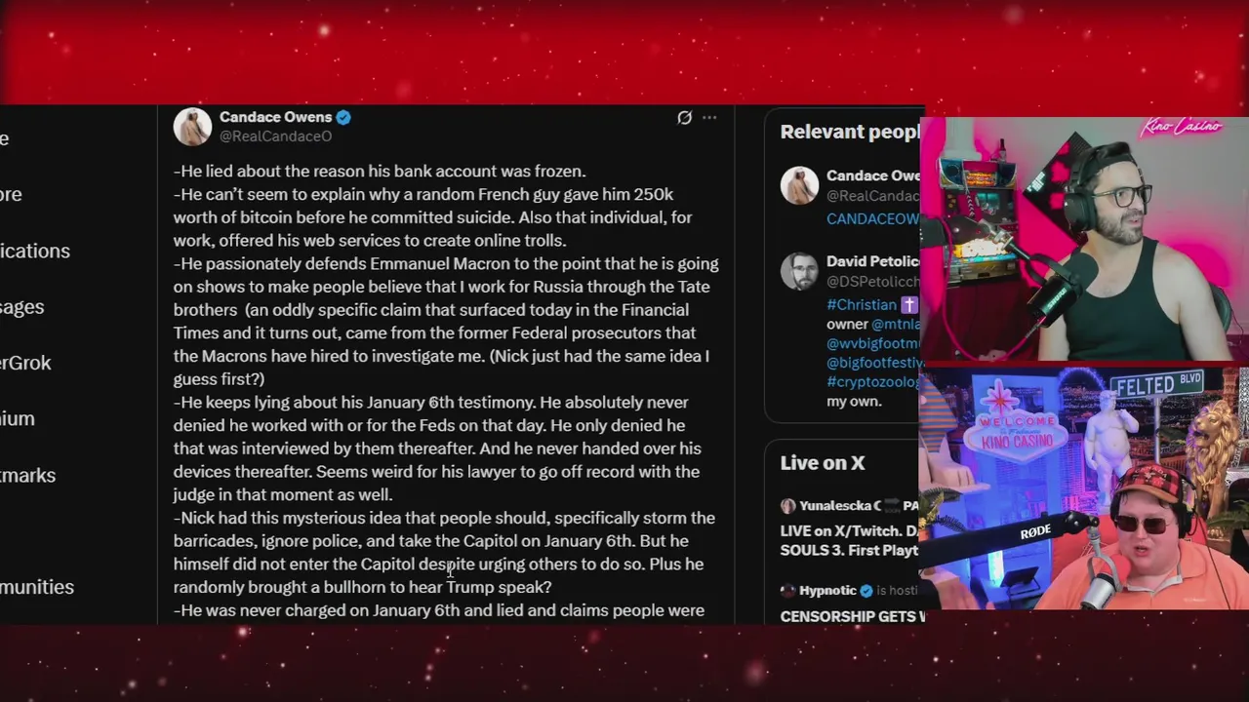Click Yunalescka's small host avatar
Viewport: 1249px width, 702px height.
pyautogui.click(x=787, y=506)
